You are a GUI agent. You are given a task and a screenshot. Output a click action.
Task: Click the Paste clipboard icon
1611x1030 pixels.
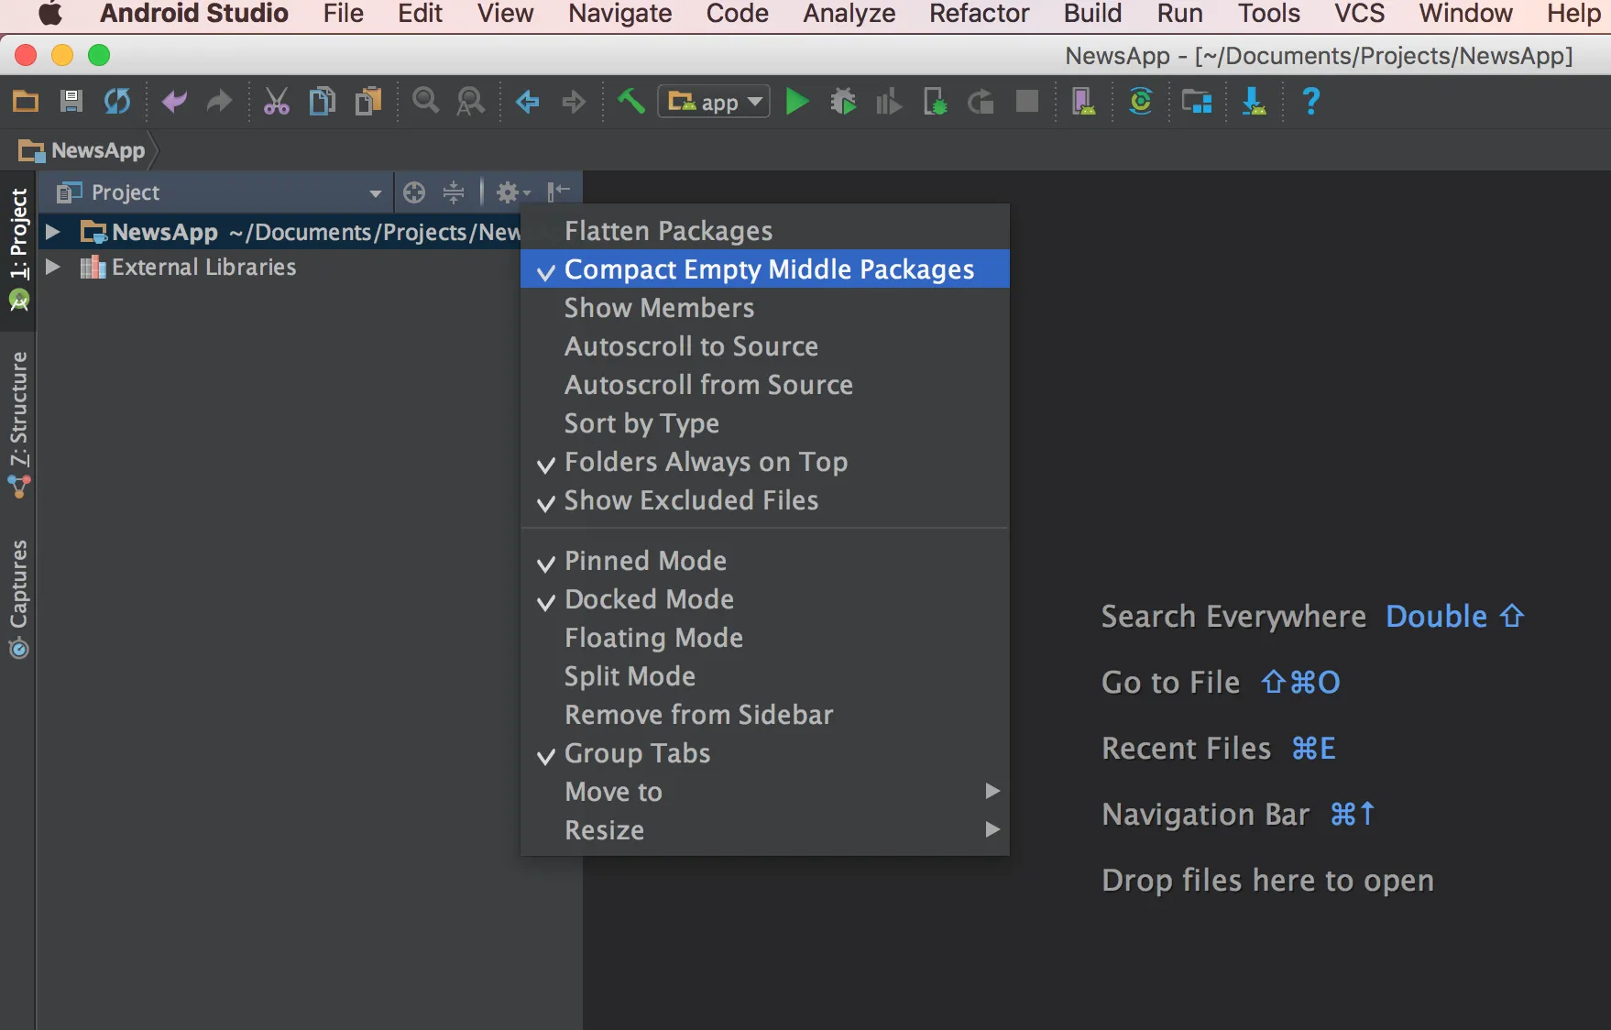[x=368, y=101]
